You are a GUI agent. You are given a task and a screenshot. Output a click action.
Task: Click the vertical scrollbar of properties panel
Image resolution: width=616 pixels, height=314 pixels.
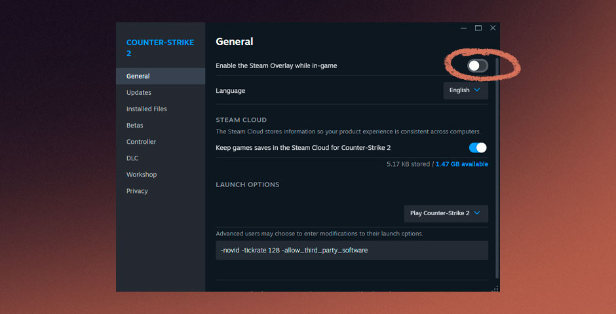(x=497, y=164)
